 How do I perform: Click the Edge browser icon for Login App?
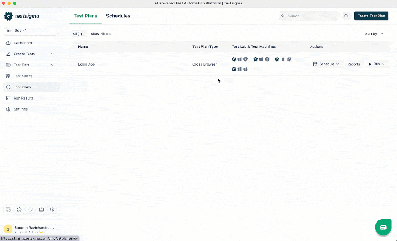[x=246, y=59]
